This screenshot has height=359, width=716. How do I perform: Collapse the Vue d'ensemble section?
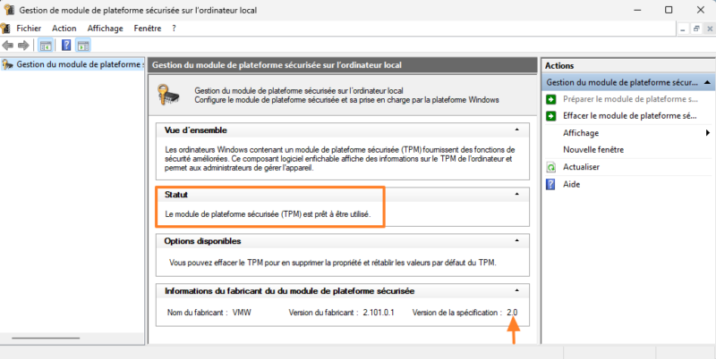click(517, 129)
